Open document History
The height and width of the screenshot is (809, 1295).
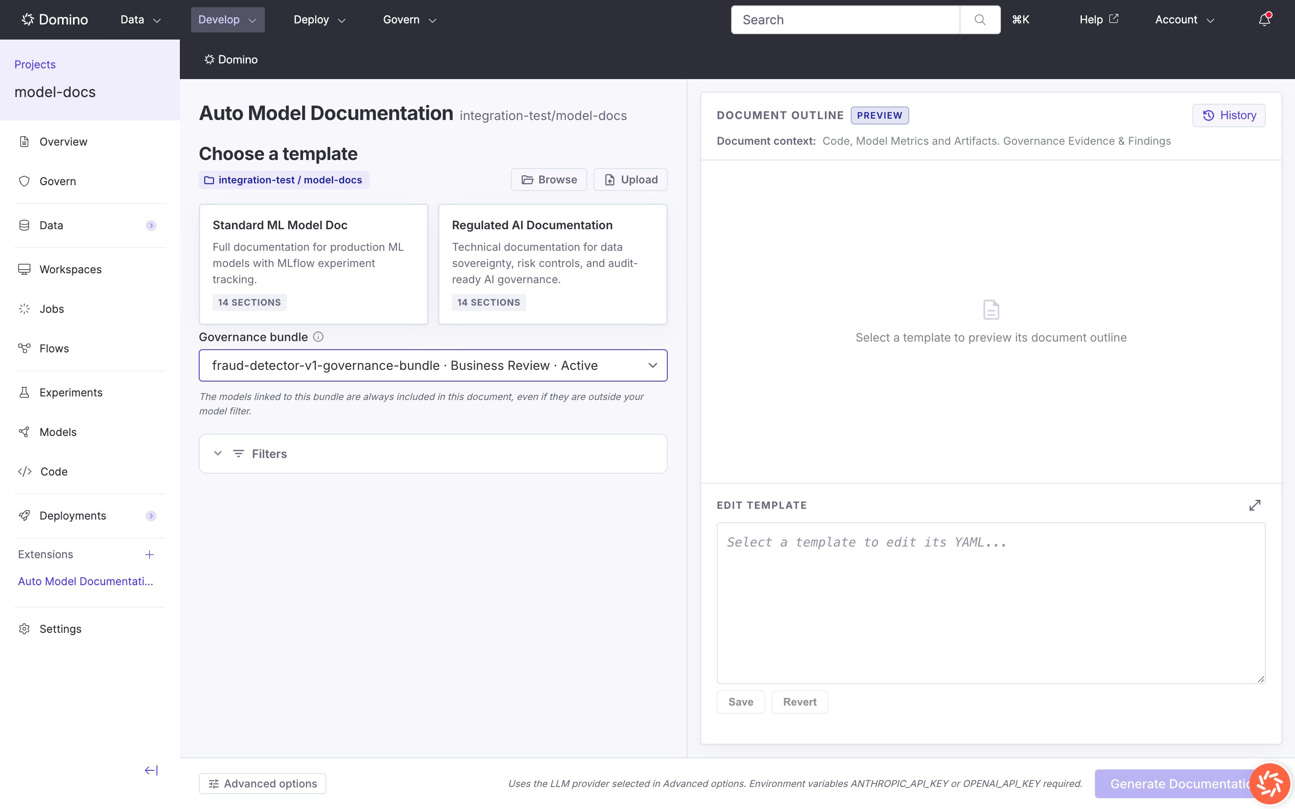point(1228,116)
